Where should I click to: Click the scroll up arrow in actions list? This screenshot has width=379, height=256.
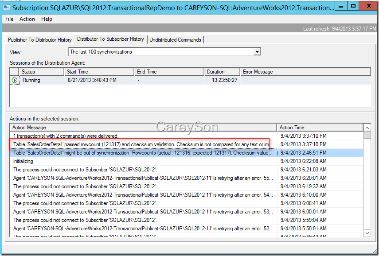[x=367, y=128]
